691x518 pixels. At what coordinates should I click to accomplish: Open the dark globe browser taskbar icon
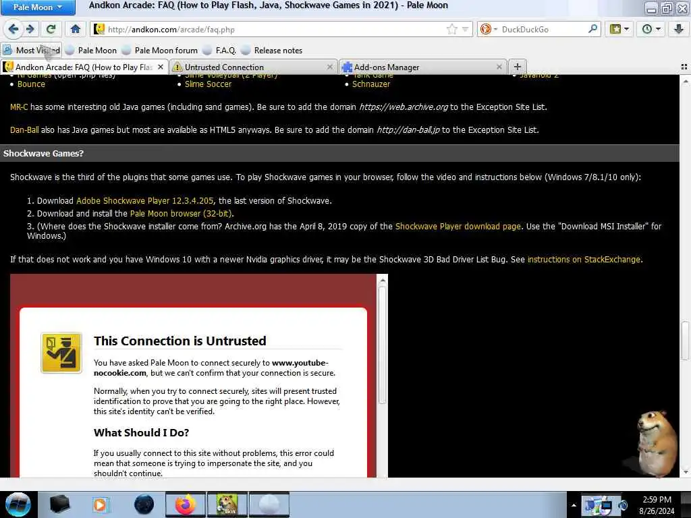pyautogui.click(x=144, y=505)
